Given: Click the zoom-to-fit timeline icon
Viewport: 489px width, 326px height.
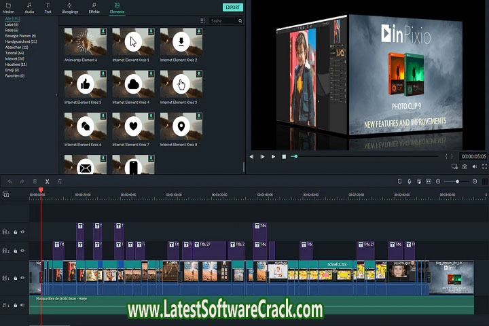Looking at the screenshot, I should click(429, 181).
